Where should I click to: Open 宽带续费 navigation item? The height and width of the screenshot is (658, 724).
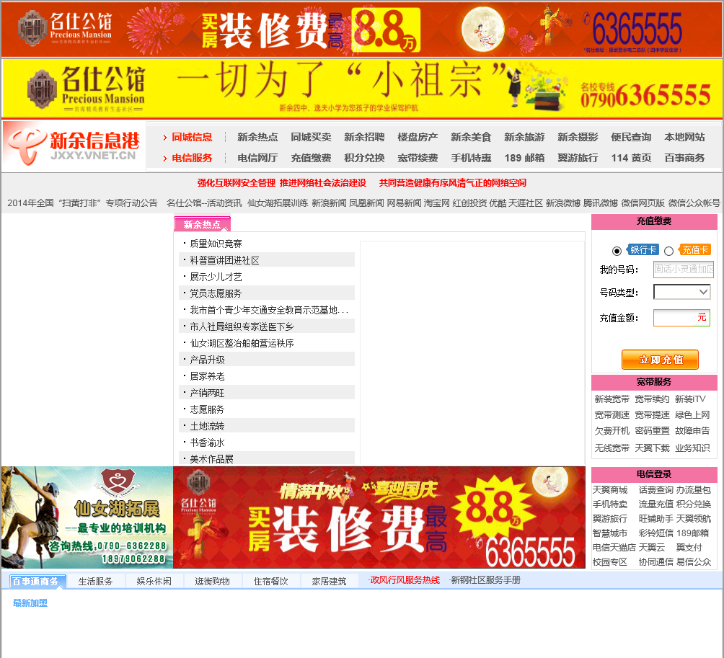[418, 158]
